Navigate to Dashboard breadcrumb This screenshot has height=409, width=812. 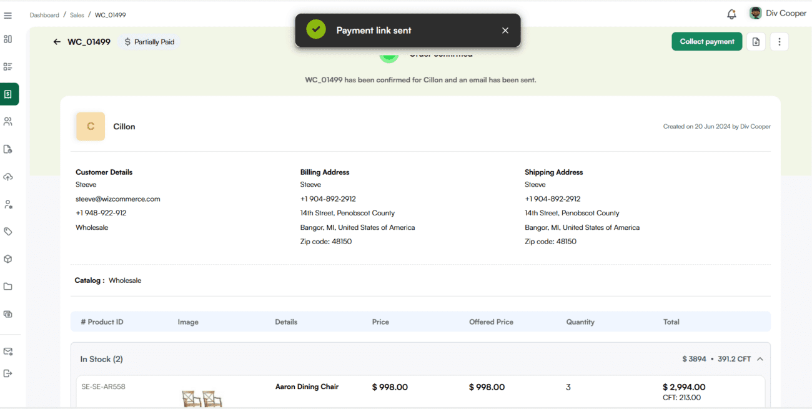44,15
